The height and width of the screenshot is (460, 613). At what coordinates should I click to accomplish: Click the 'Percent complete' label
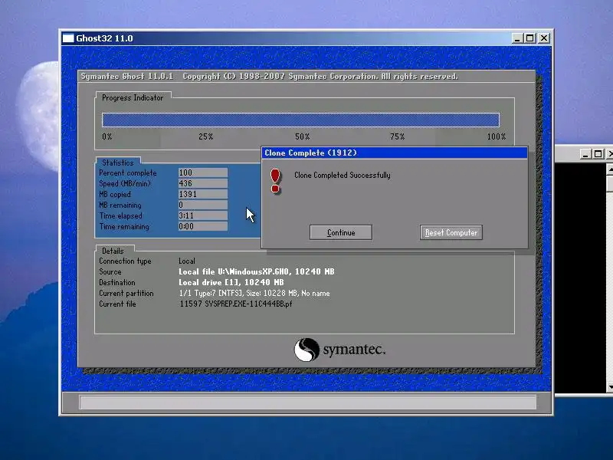coord(127,173)
